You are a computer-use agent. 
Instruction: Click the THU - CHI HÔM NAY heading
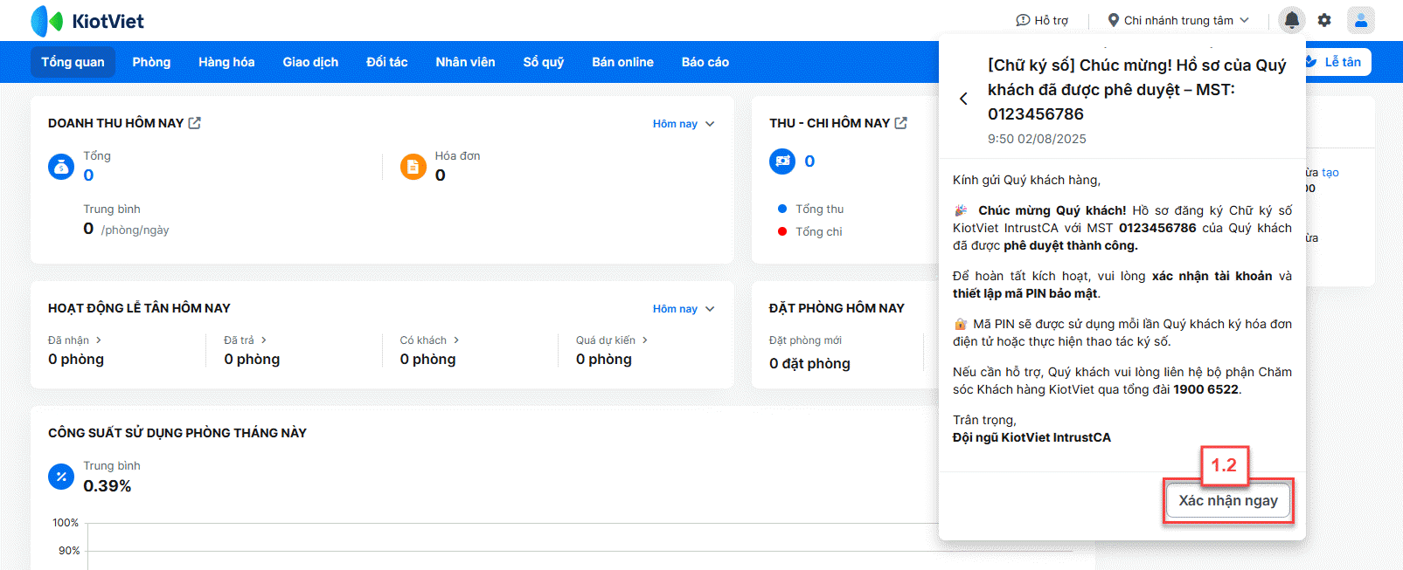point(830,123)
